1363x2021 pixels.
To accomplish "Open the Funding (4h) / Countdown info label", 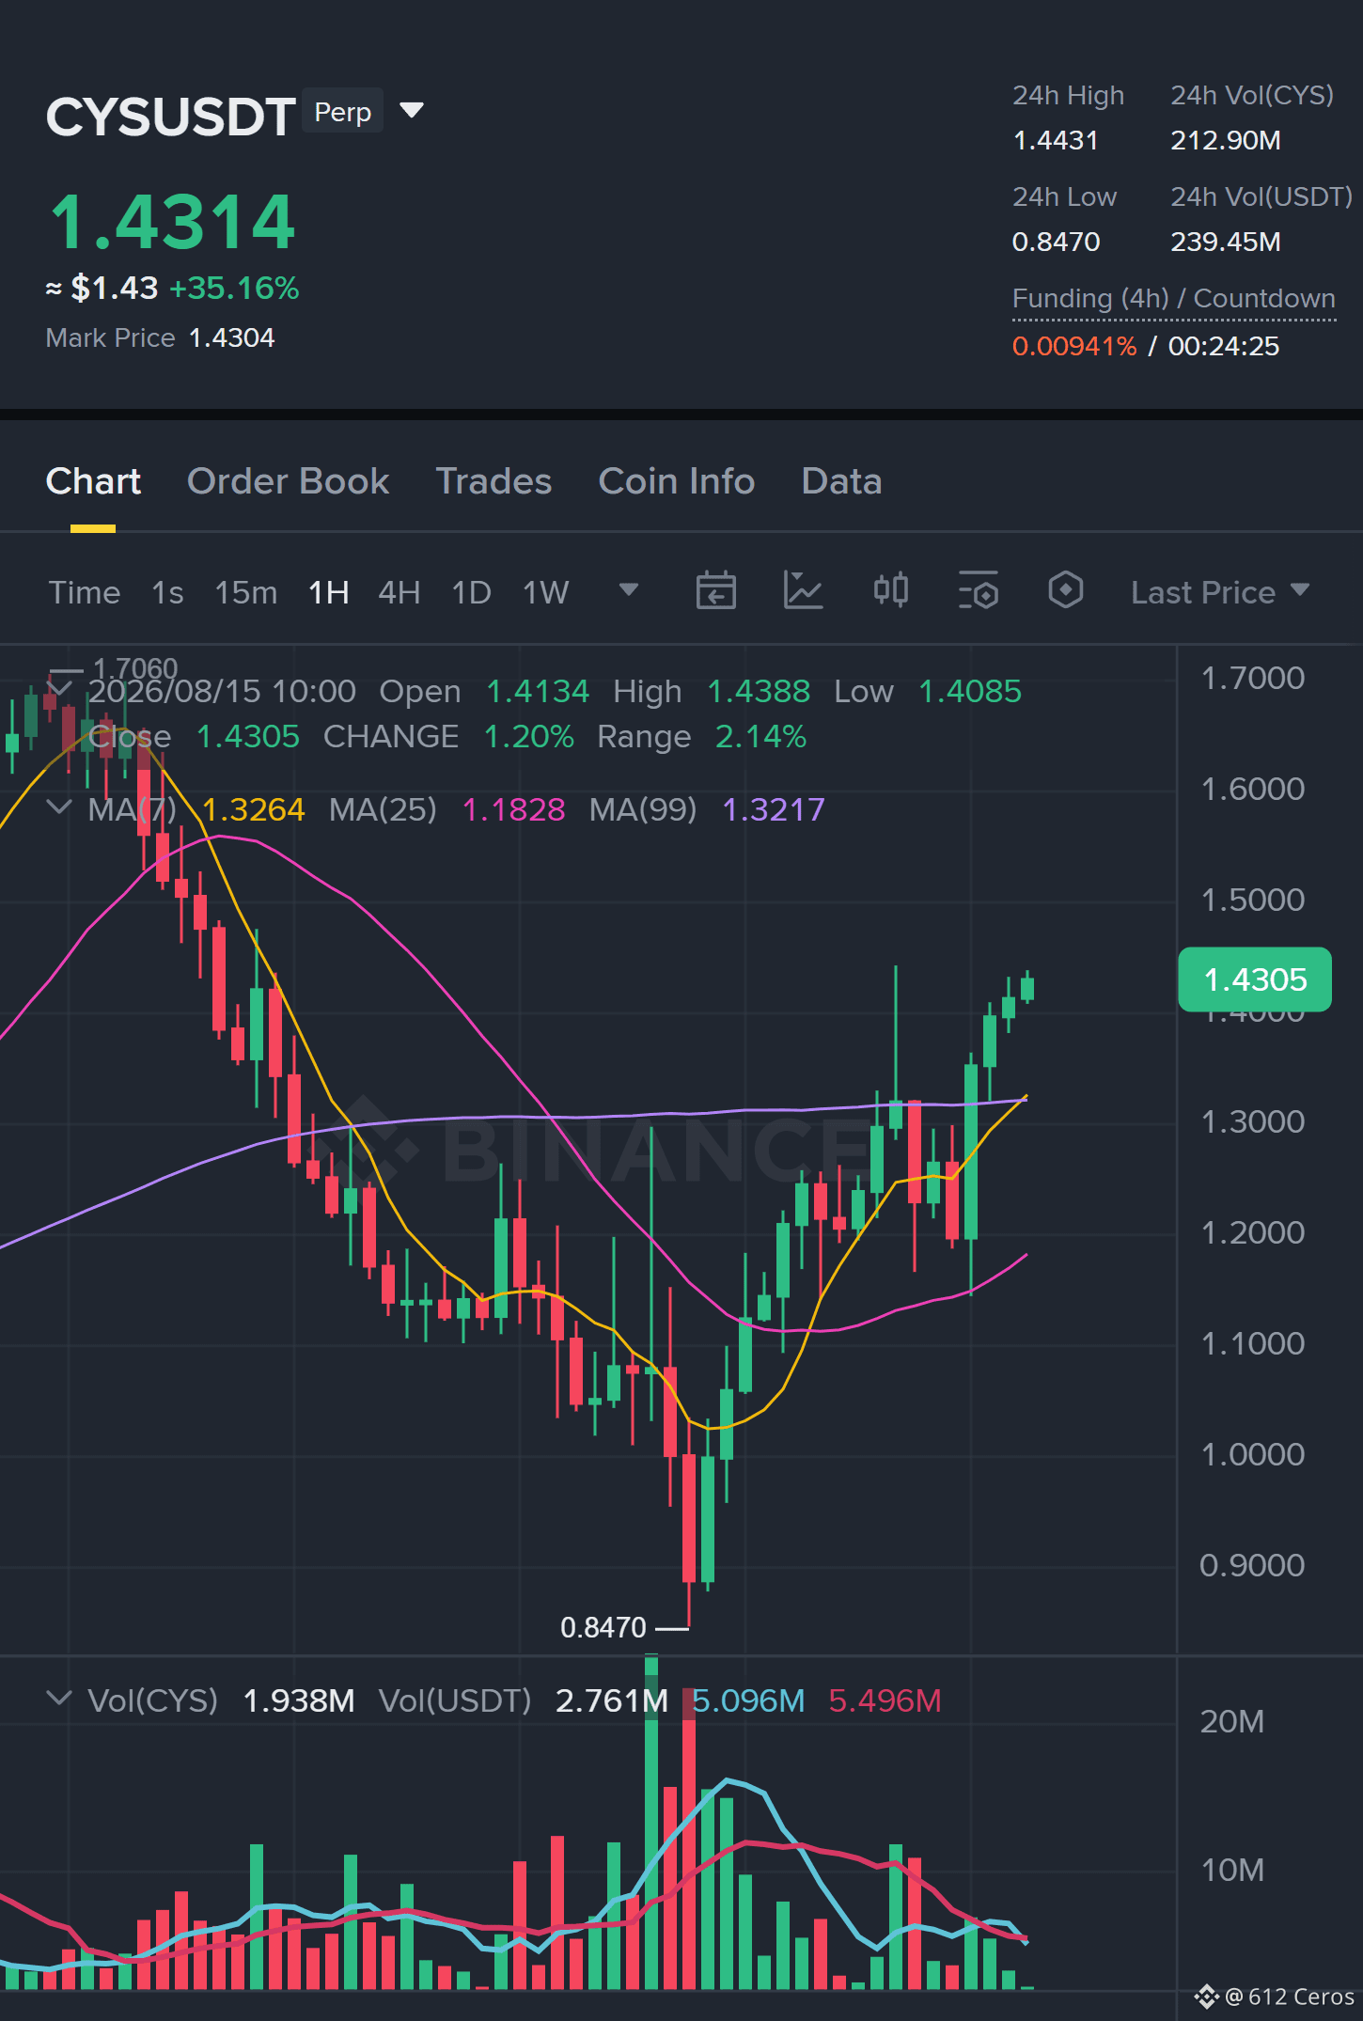I will [1174, 299].
